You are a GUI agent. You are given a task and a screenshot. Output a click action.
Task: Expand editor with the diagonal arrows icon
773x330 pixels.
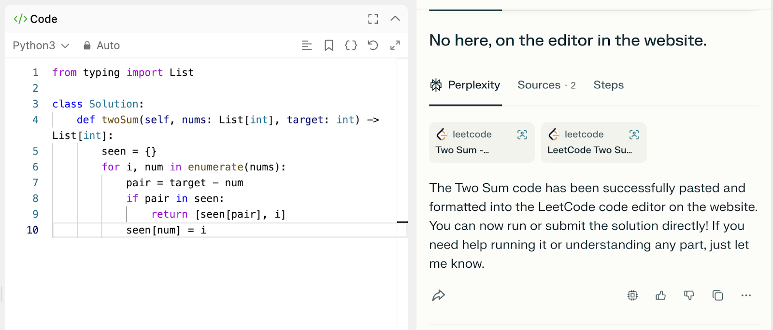point(395,45)
